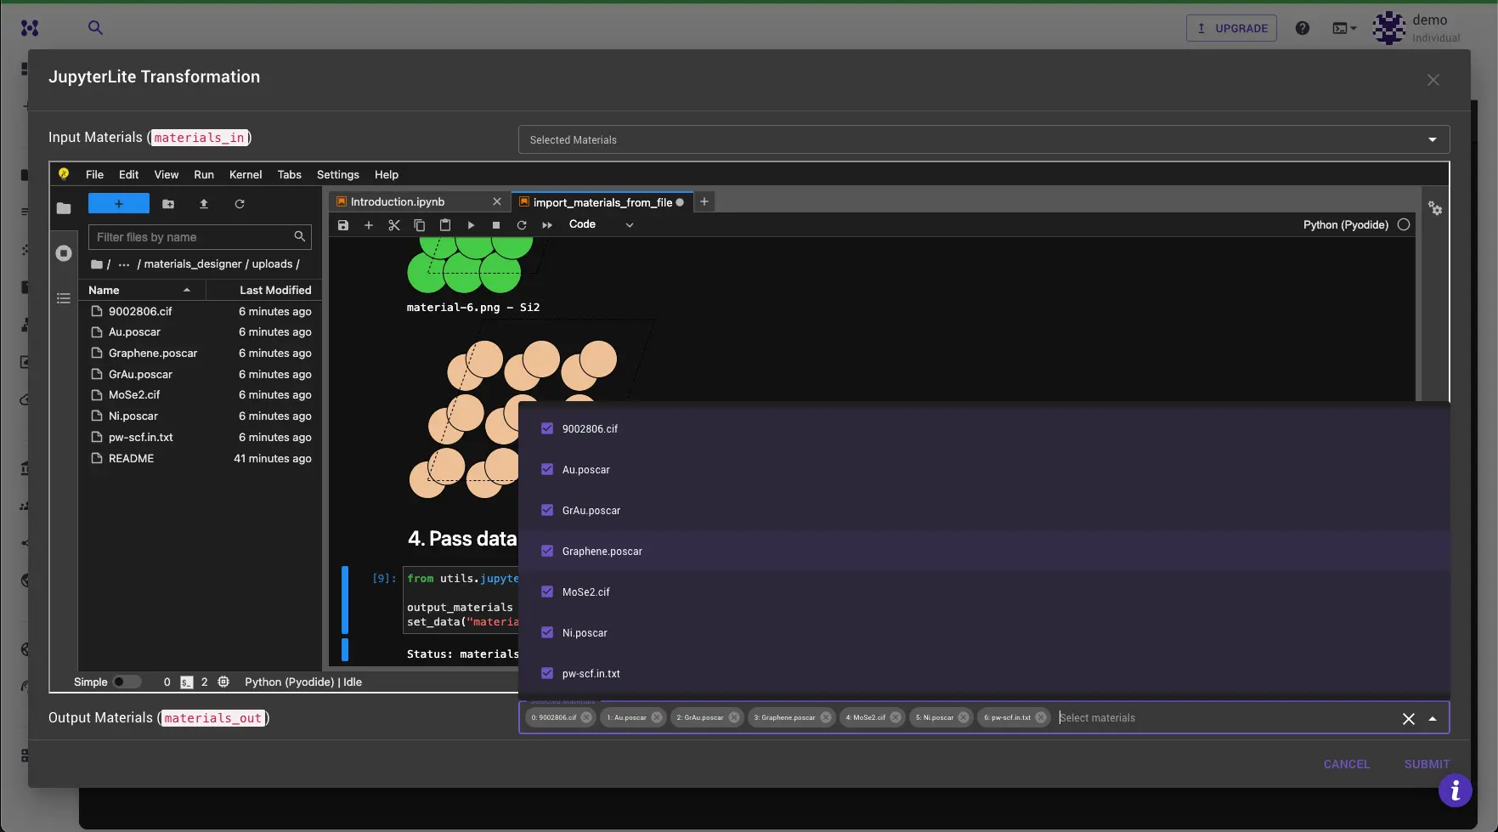Cut the selected cells with scissors icon
The width and height of the screenshot is (1498, 832).
(x=394, y=224)
